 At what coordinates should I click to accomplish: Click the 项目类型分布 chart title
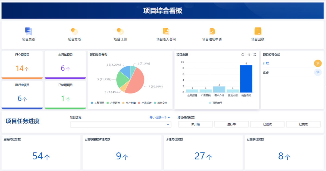[x=99, y=55]
